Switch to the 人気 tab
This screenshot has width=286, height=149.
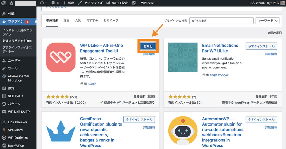[78, 20]
